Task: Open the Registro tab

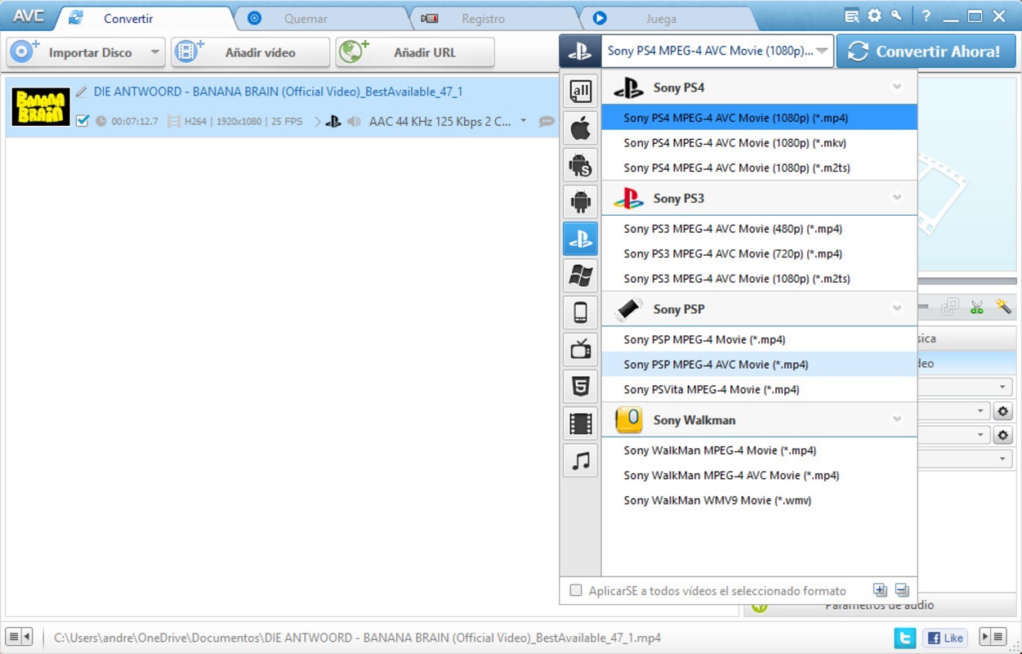Action: [x=482, y=17]
